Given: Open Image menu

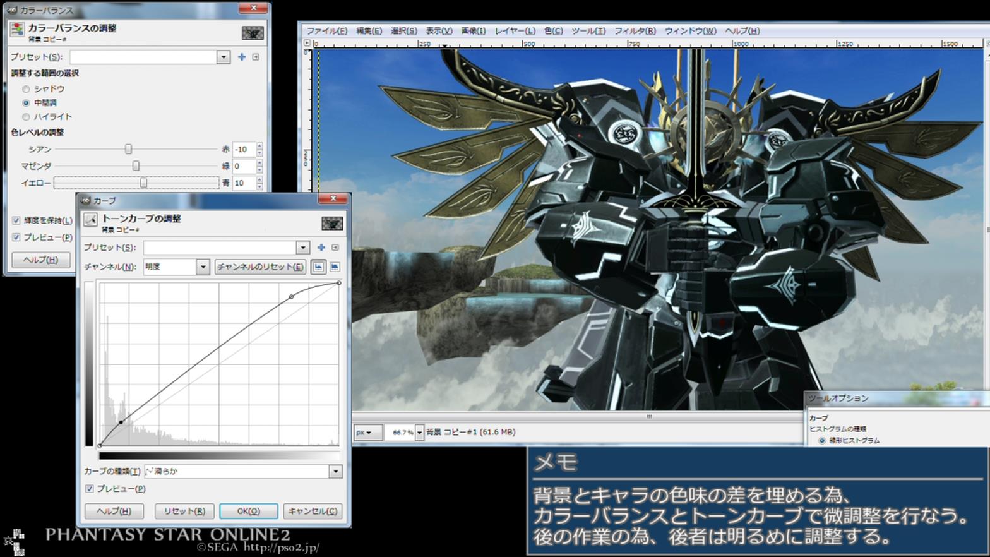Looking at the screenshot, I should tap(473, 30).
